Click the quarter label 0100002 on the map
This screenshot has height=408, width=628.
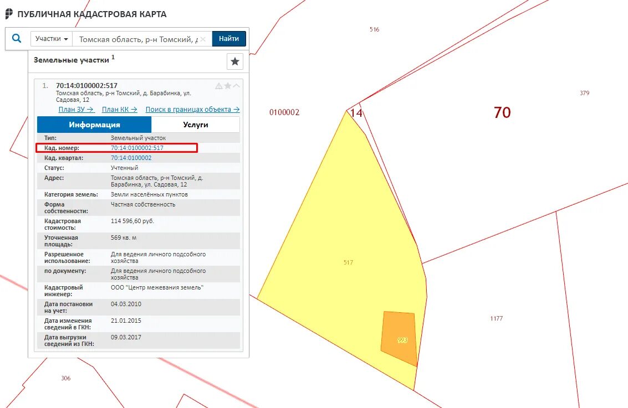click(x=284, y=112)
